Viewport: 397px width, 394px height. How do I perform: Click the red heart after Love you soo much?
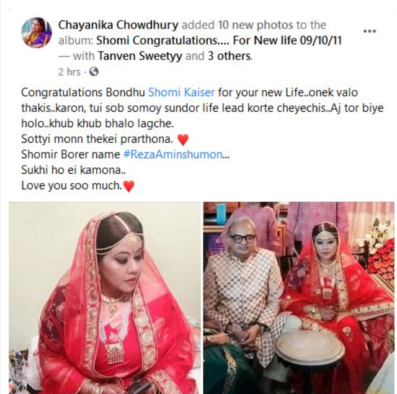128,186
